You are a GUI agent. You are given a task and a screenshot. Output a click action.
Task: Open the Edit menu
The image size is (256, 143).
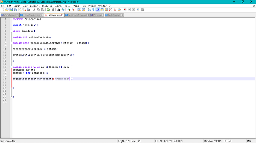click(9, 6)
